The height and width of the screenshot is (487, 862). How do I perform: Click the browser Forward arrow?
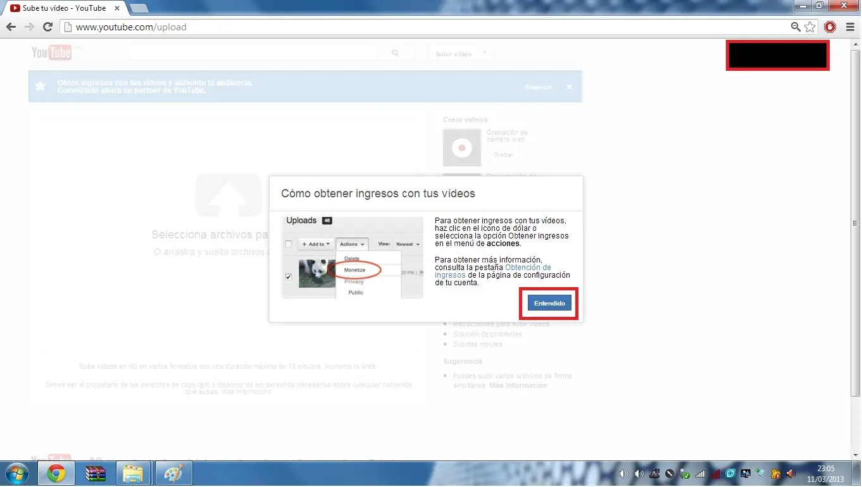tap(29, 27)
